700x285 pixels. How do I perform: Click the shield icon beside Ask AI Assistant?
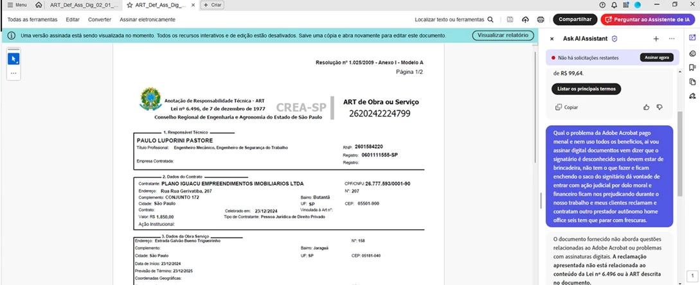point(615,39)
